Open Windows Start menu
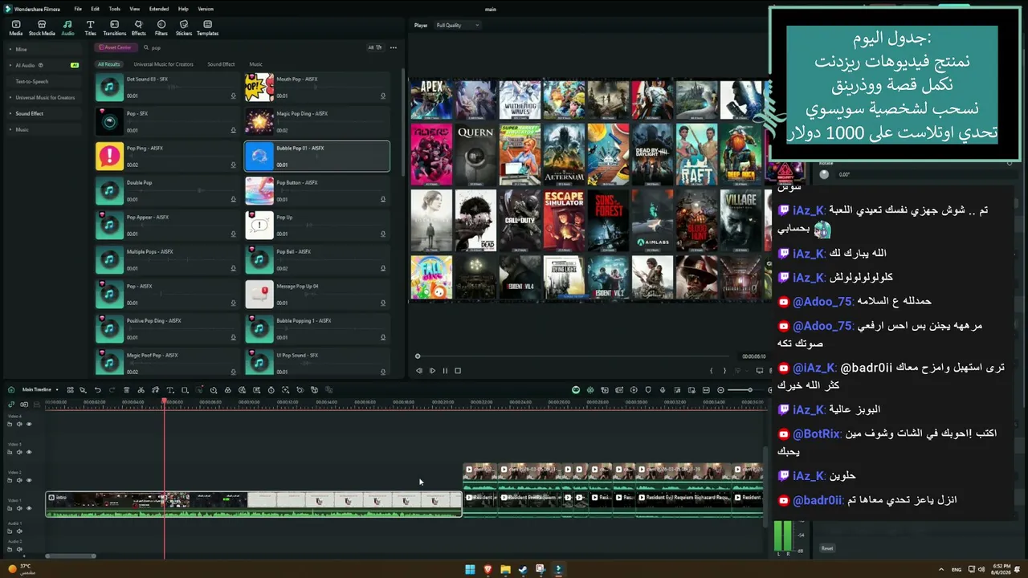The height and width of the screenshot is (578, 1028). [x=470, y=570]
